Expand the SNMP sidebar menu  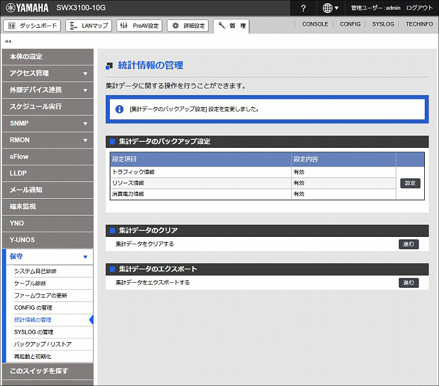[47, 123]
